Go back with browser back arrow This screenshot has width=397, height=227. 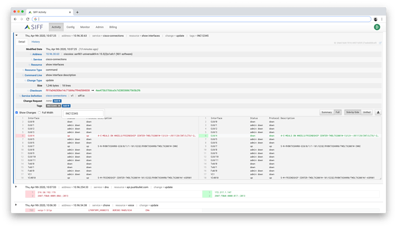pyautogui.click(x=15, y=19)
